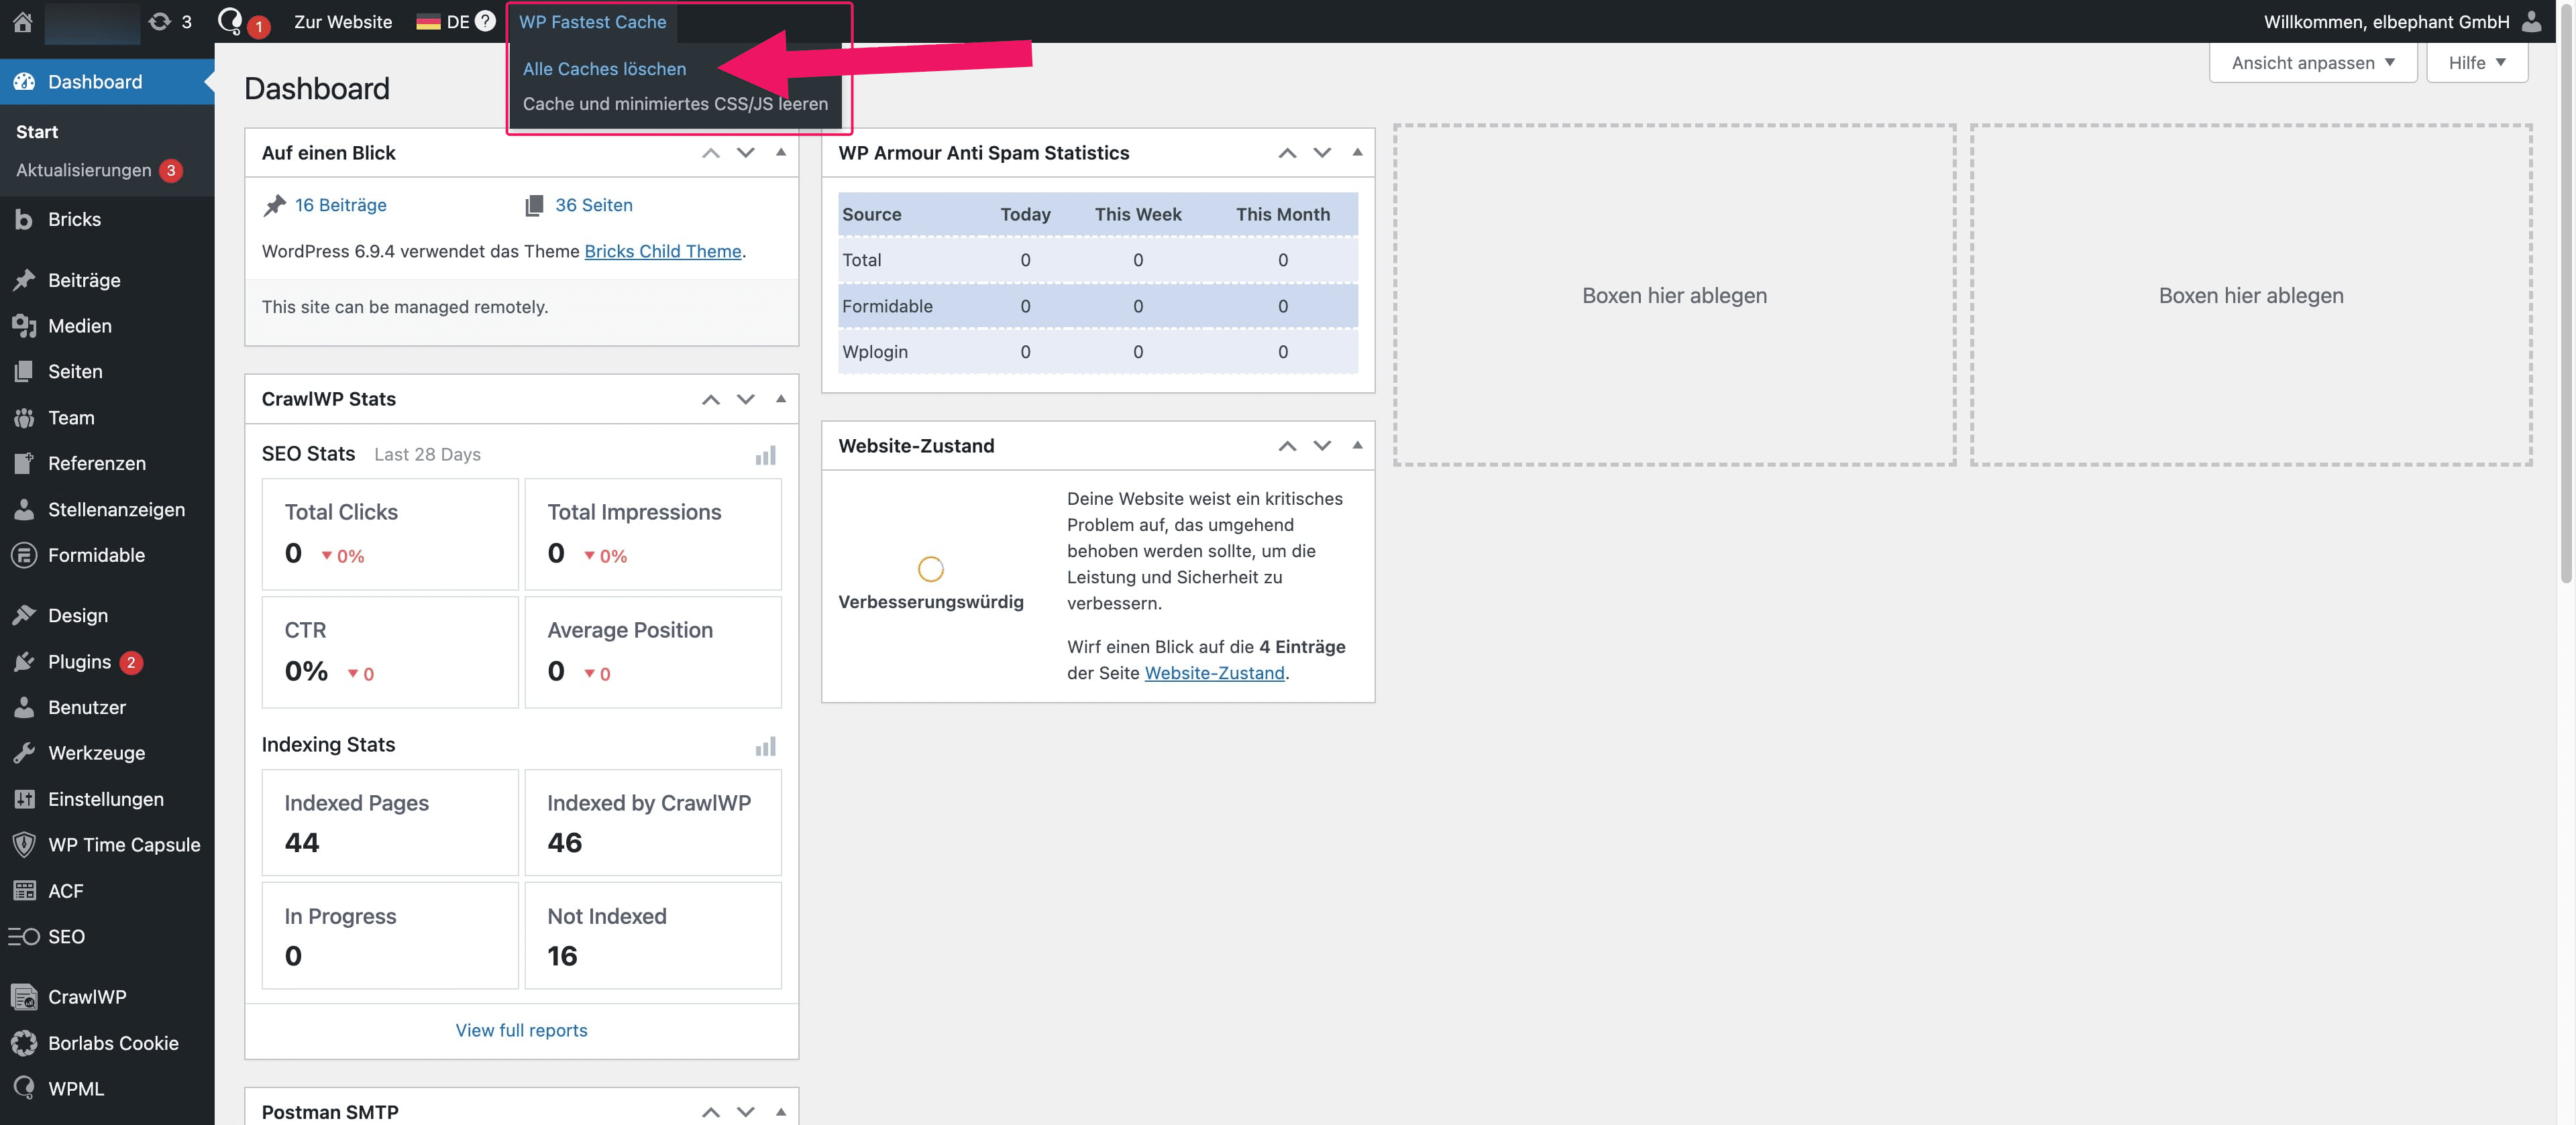Open the user avatar icon

pyautogui.click(x=2530, y=21)
